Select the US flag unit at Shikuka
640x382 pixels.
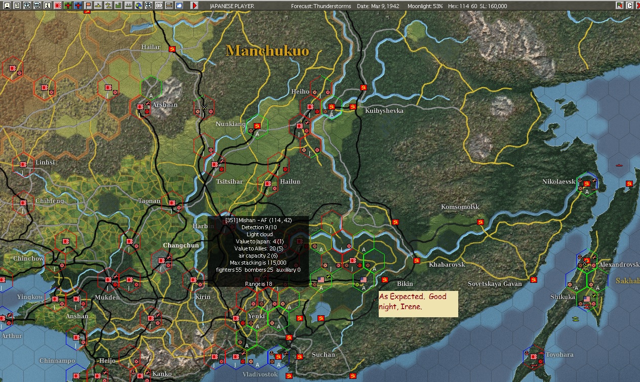coord(587,299)
